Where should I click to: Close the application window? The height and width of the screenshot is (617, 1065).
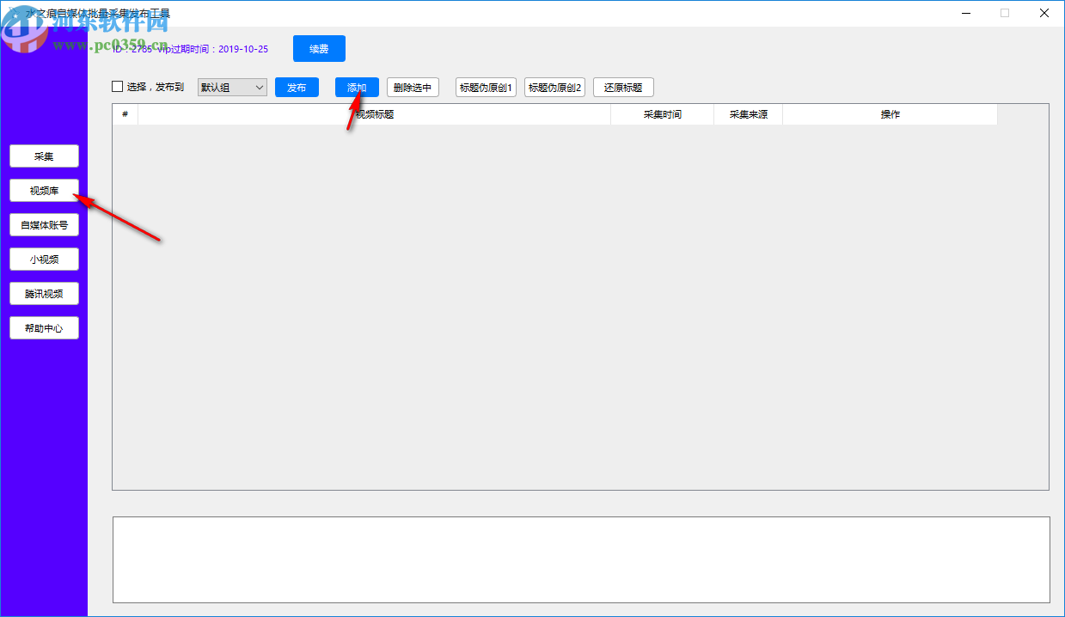click(1044, 13)
